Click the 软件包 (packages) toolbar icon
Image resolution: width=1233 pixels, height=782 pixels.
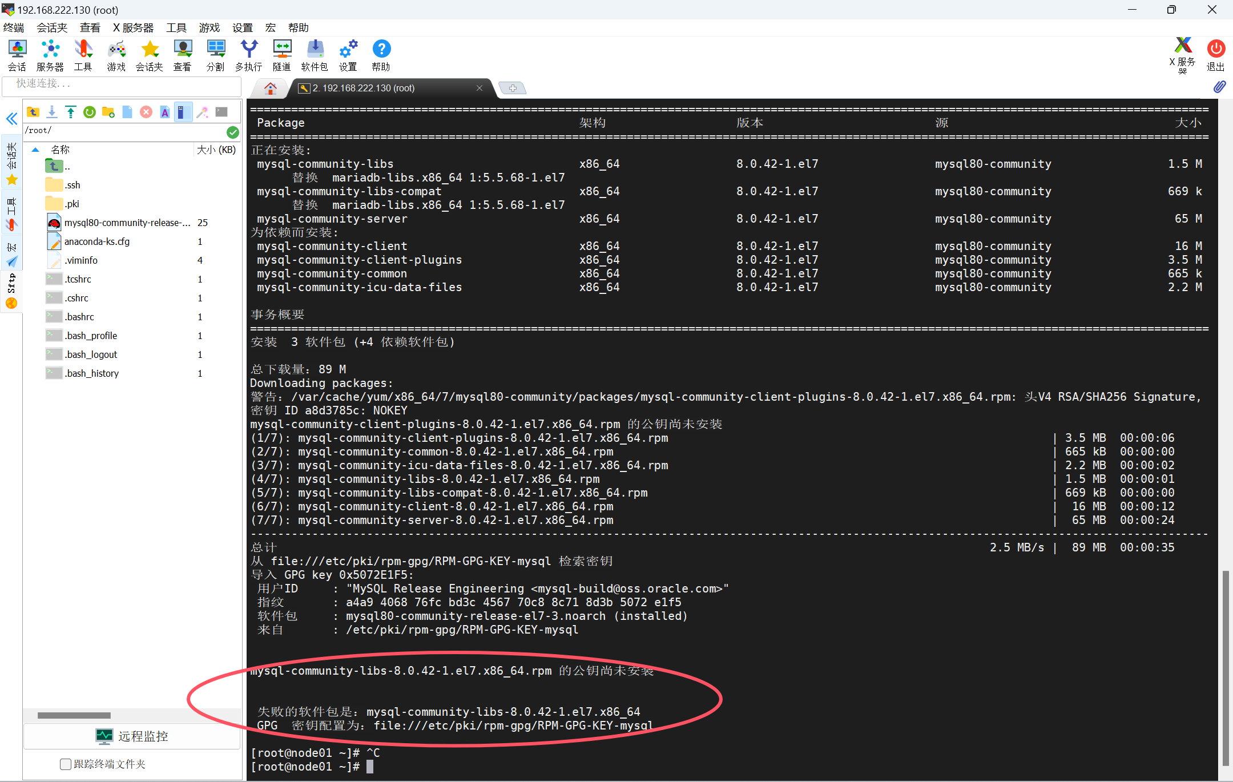[315, 54]
